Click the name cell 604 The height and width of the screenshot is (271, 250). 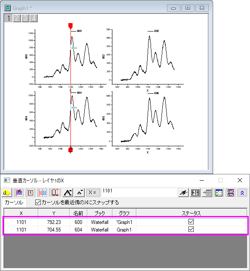click(78, 230)
